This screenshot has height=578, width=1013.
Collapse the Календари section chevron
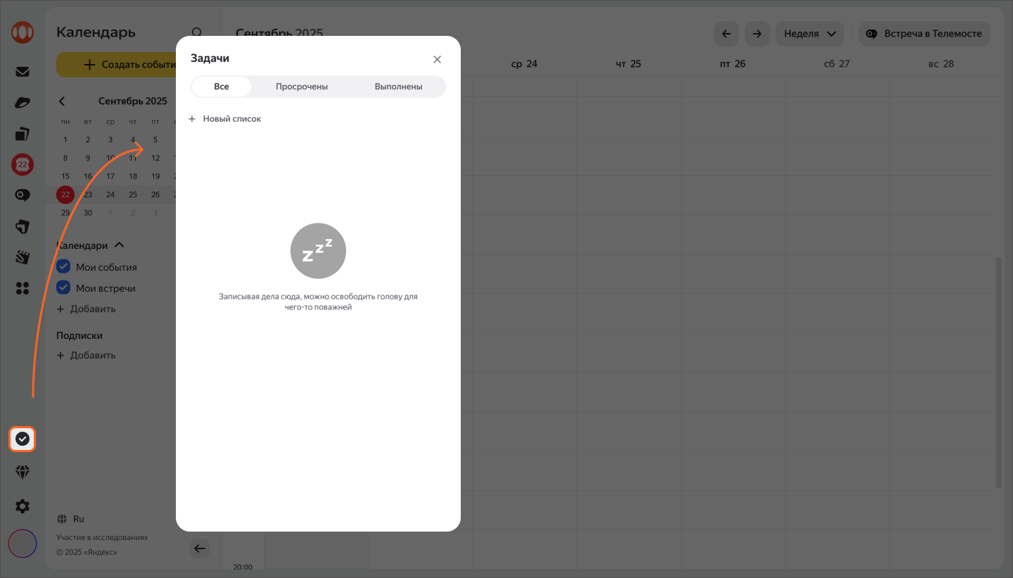coord(119,245)
